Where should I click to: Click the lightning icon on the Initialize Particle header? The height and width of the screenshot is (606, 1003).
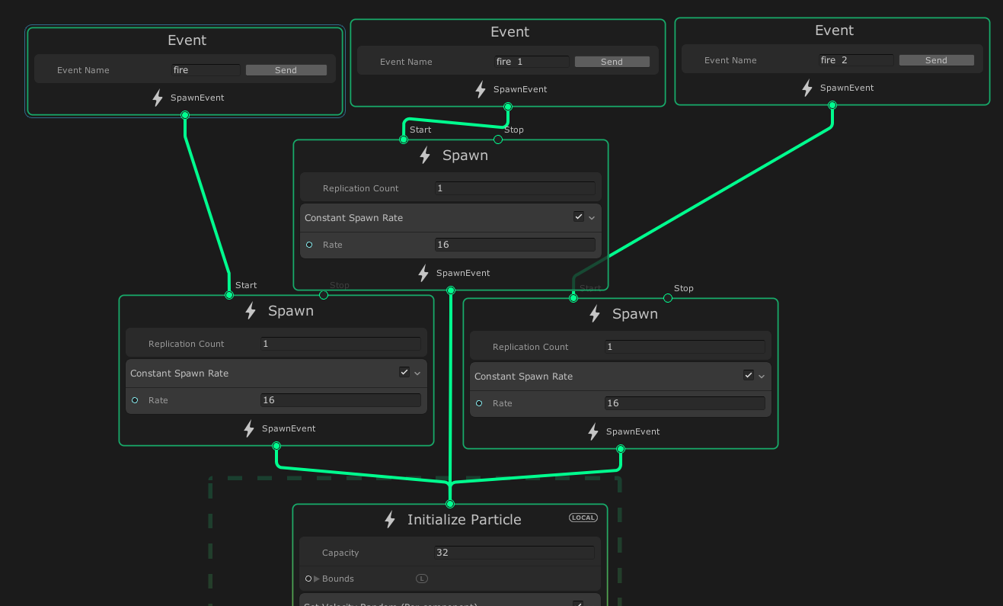point(389,519)
